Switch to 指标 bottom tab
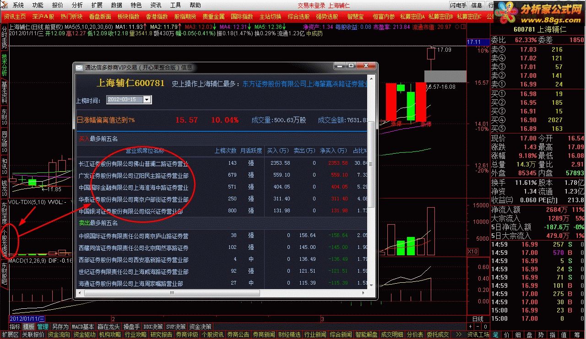Screen dimensions: 586x339 pos(15,327)
